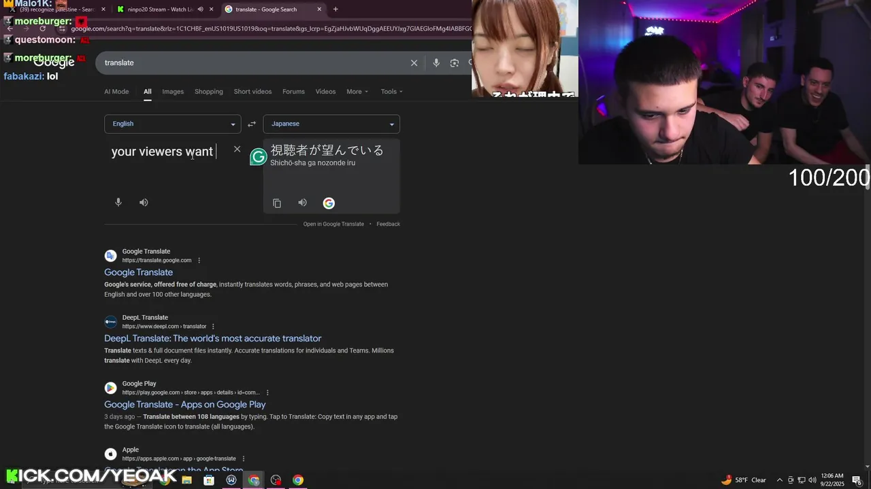Open File Explorer from taskbar
Screen dimensions: 871x489
pos(186,480)
